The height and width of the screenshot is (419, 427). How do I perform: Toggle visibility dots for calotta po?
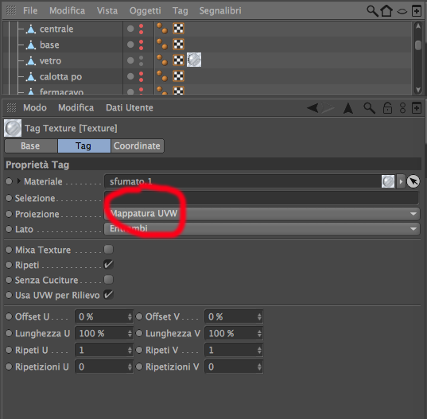point(141,76)
